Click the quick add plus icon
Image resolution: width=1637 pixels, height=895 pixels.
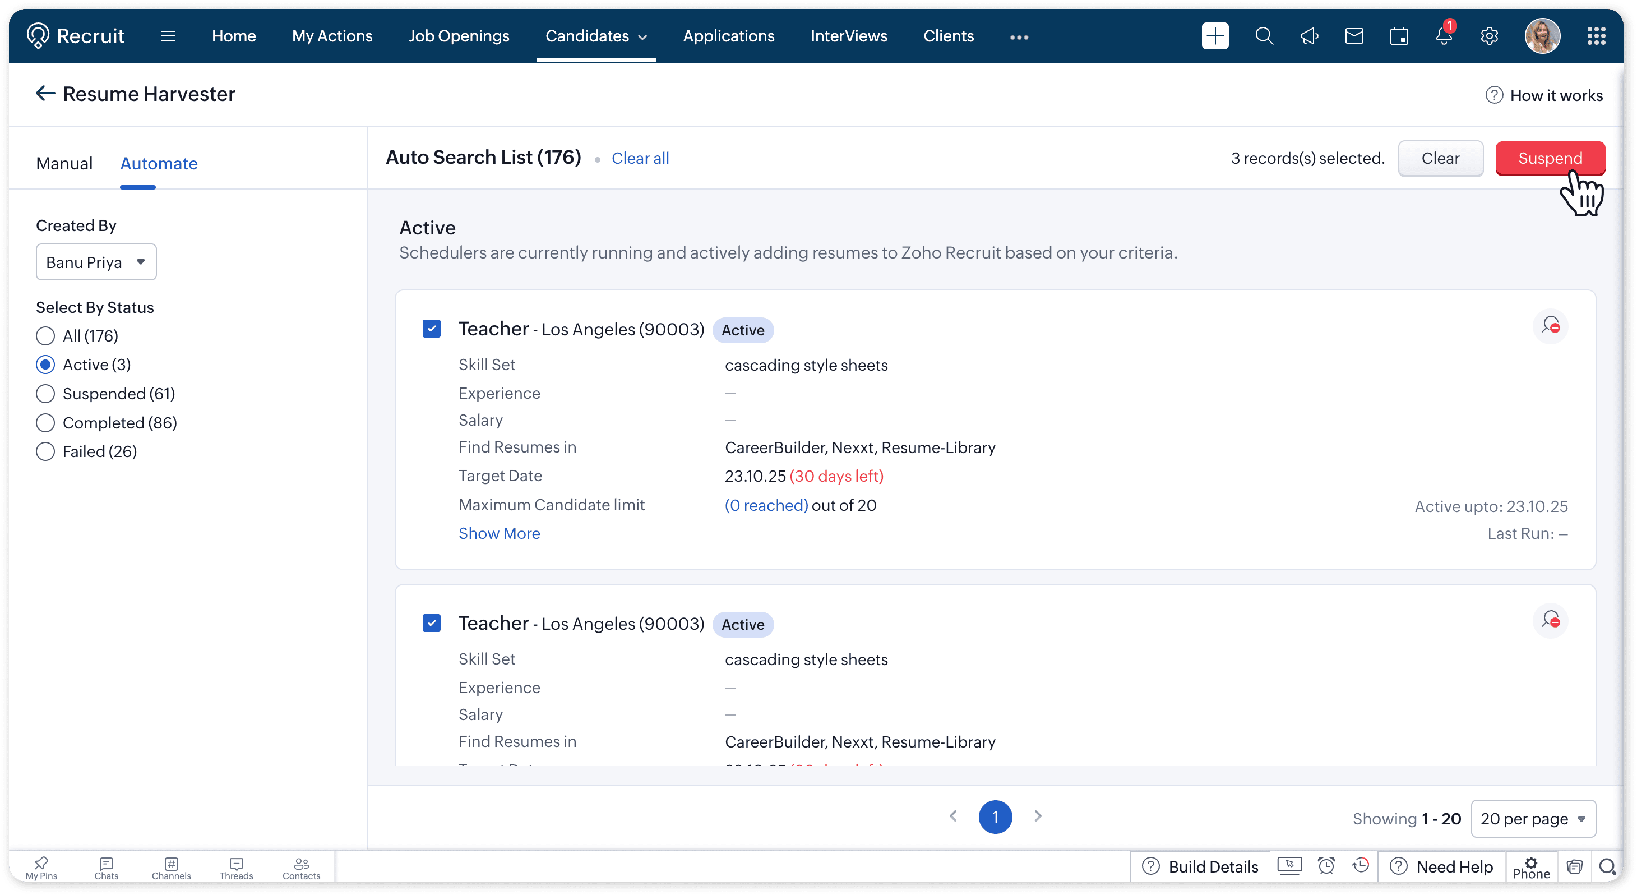click(x=1214, y=36)
